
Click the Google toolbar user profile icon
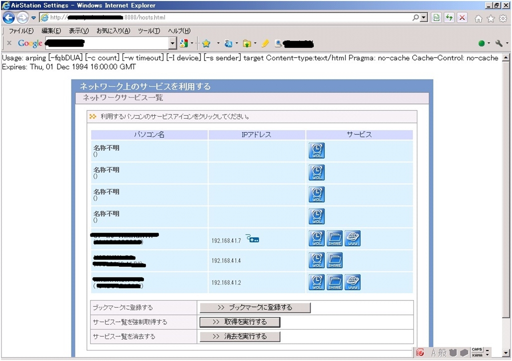click(x=278, y=43)
